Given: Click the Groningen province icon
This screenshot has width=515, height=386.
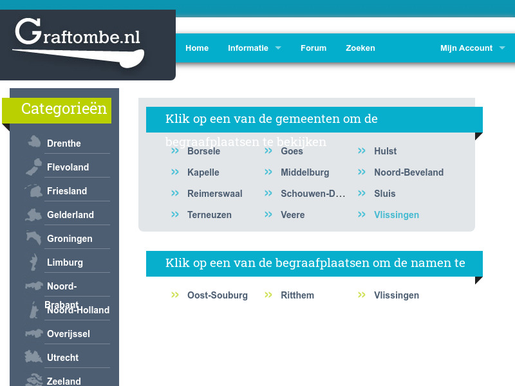Looking at the screenshot, I should (32, 237).
